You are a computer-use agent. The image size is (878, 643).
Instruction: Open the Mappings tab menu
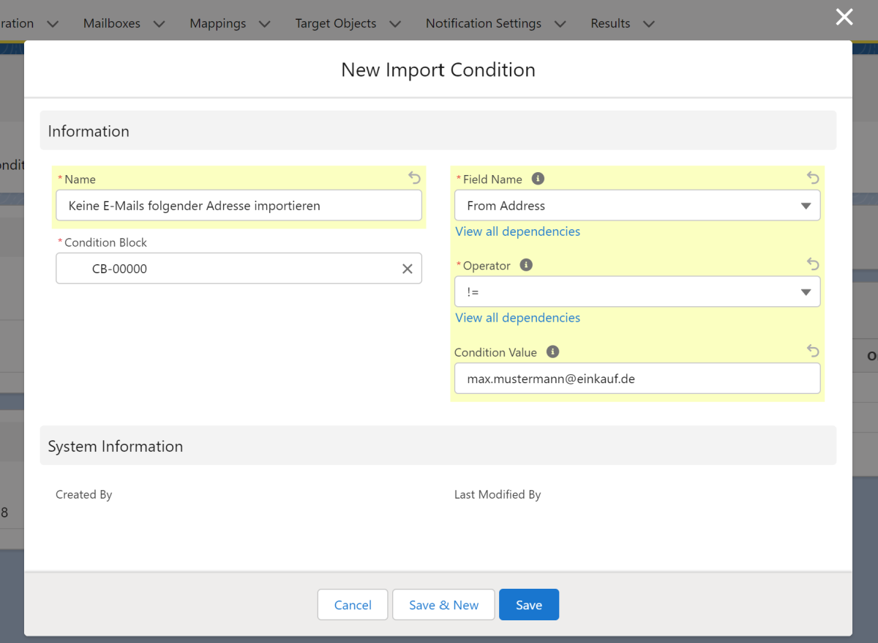pos(264,24)
